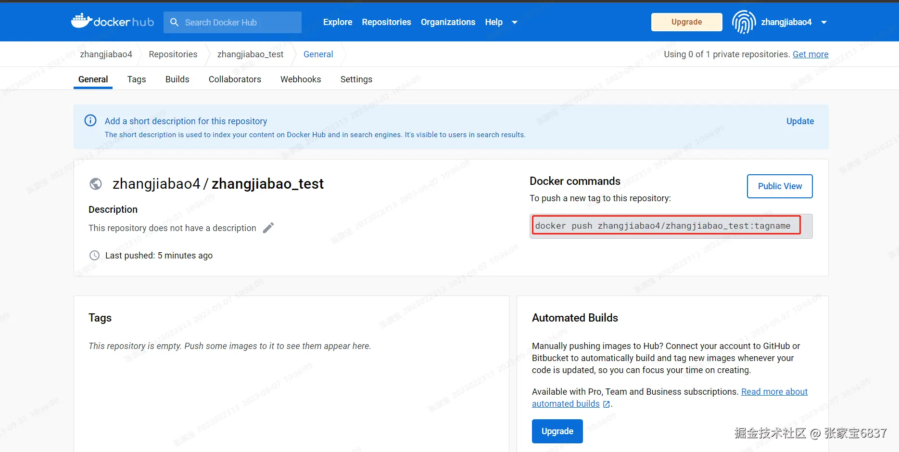This screenshot has height=452, width=899.
Task: Open the Settings tab
Action: [x=356, y=79]
